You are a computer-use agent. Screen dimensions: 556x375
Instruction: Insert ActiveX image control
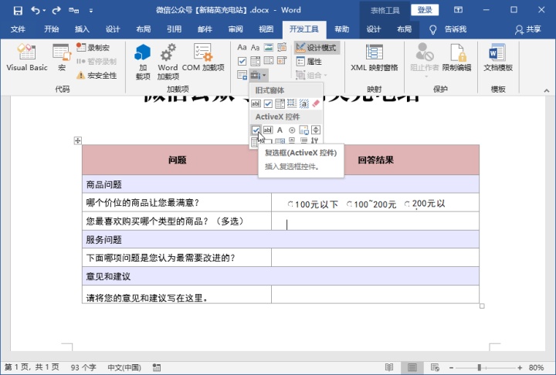pos(304,130)
